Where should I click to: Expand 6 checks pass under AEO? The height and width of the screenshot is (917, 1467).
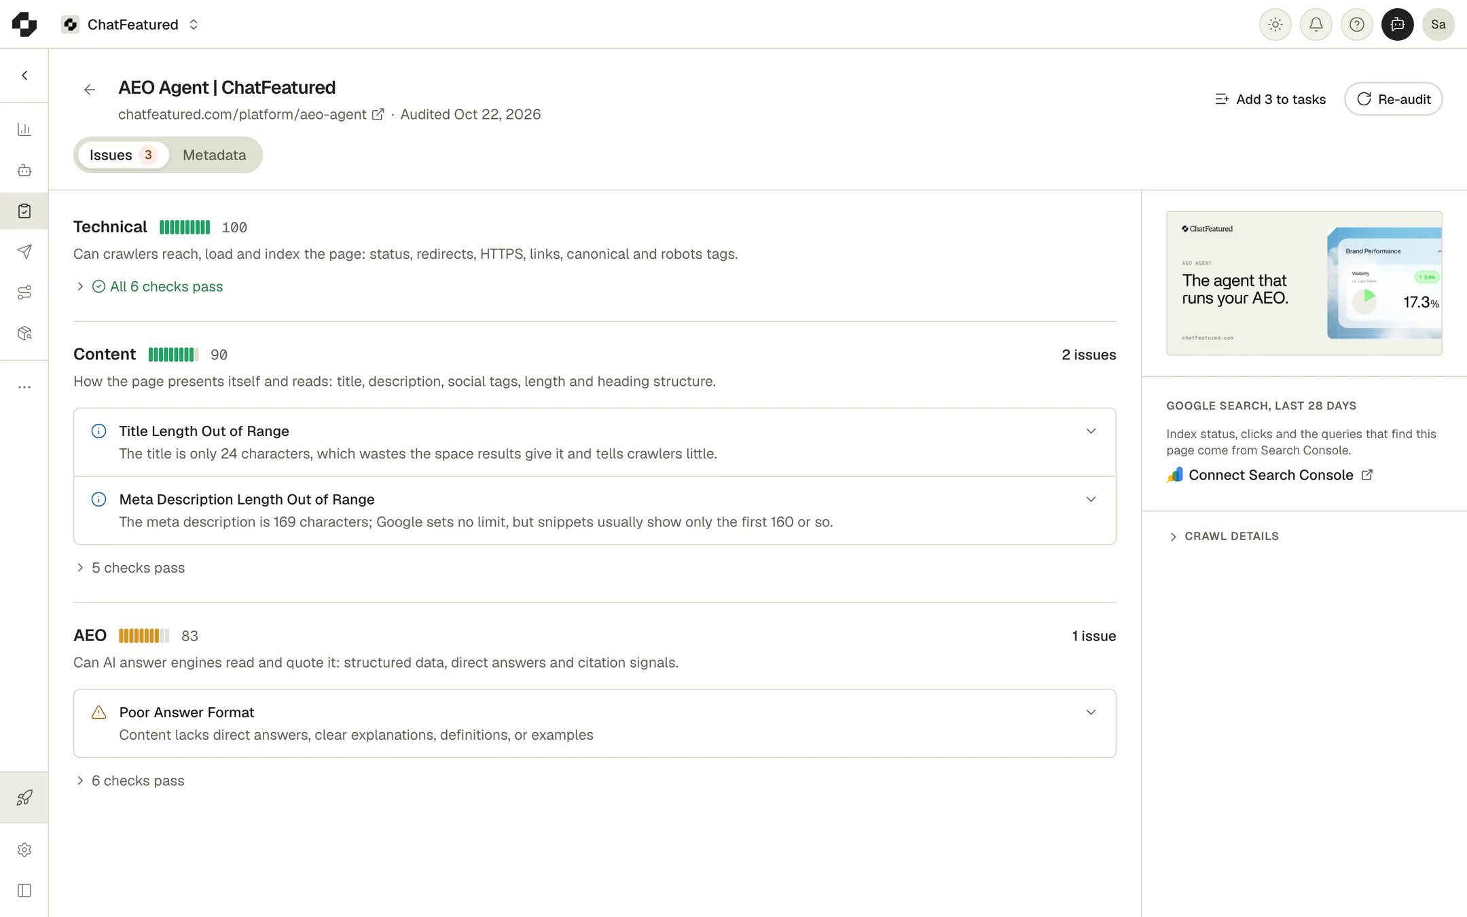[x=130, y=781]
